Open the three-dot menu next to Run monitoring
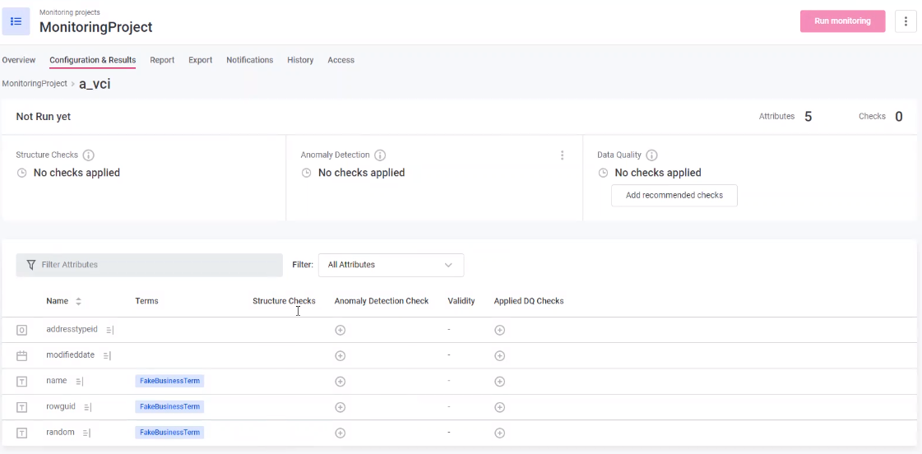Viewport: 922px width, 454px height. pos(905,21)
